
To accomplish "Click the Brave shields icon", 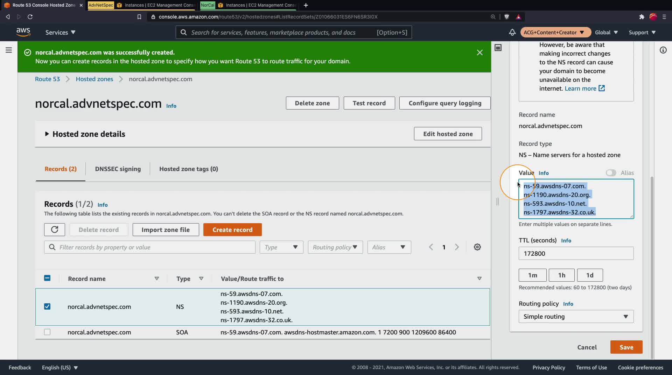I will pos(506,17).
